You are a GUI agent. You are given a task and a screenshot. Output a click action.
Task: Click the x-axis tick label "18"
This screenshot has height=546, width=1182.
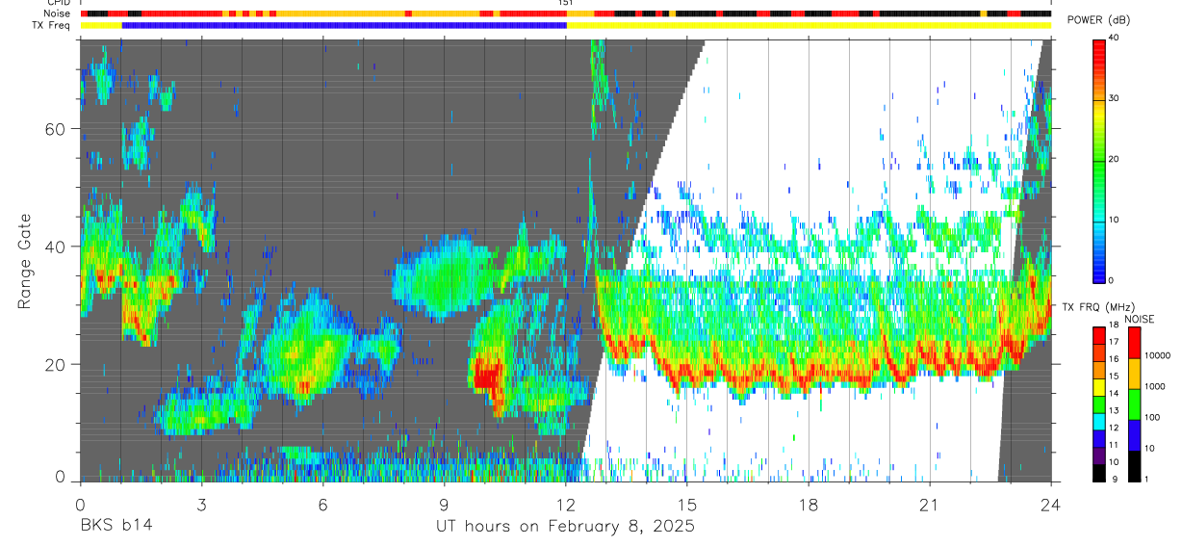(x=809, y=505)
